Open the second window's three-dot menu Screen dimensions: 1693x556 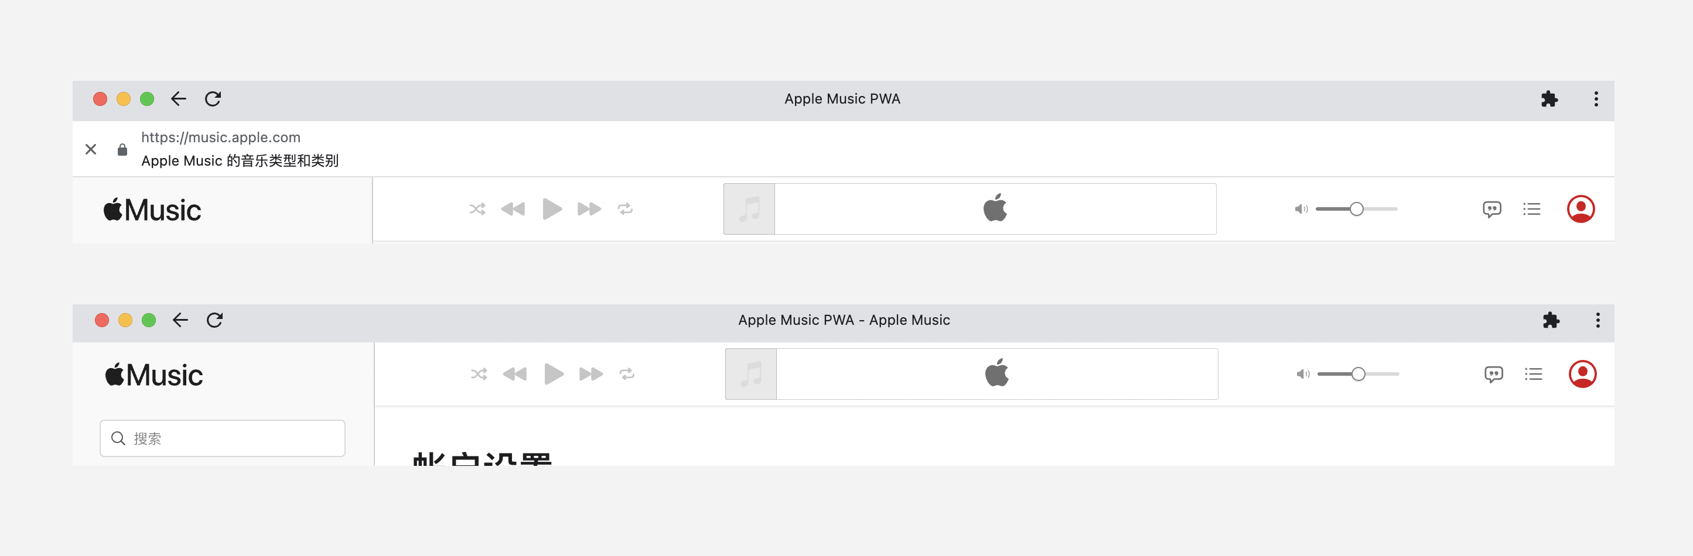(x=1598, y=320)
